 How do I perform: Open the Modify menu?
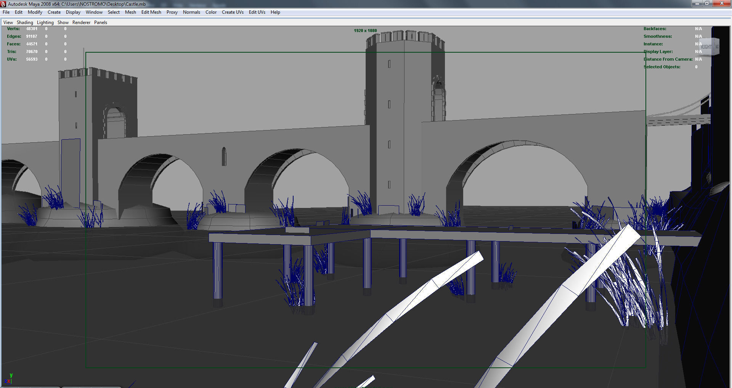click(x=35, y=12)
